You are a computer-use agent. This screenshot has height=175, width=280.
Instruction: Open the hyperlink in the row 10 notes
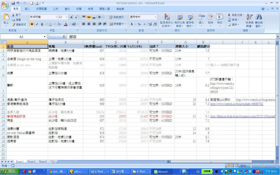237,104
